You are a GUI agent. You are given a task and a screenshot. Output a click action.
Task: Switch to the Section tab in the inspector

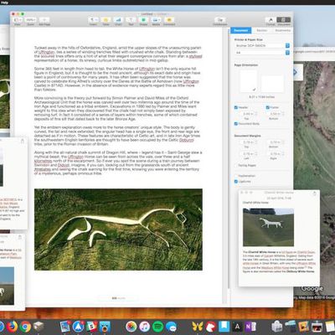click(261, 30)
